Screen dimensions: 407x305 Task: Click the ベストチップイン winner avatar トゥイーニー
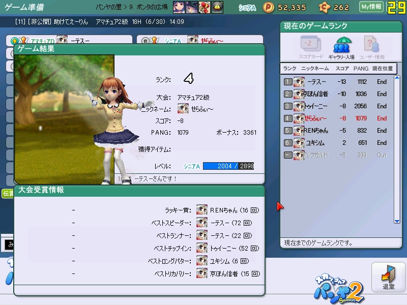point(202,248)
